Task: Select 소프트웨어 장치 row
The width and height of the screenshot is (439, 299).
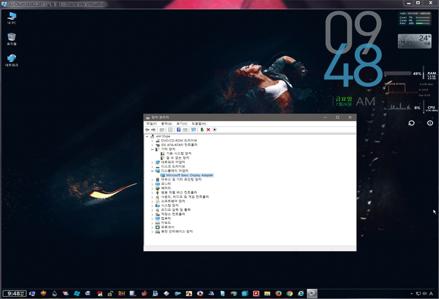Action: [x=173, y=201]
